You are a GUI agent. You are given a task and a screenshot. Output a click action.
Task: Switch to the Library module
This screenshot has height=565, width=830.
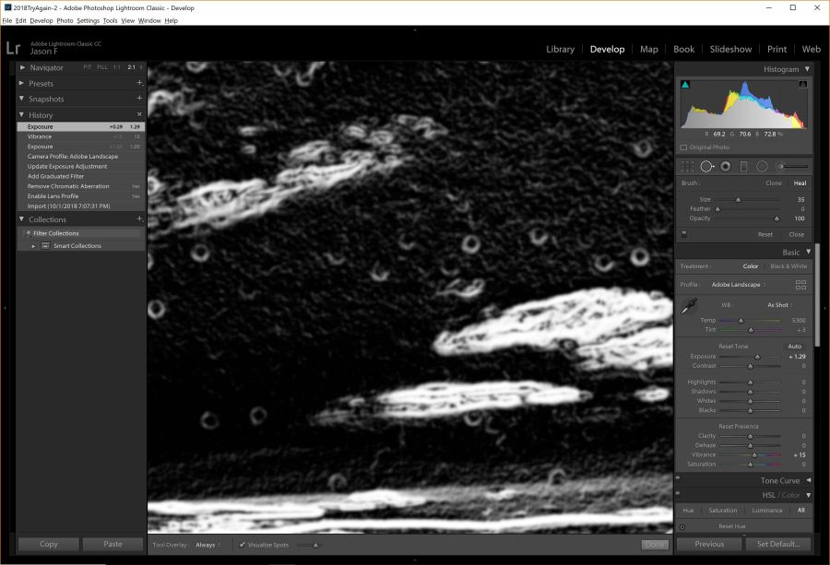coord(560,49)
